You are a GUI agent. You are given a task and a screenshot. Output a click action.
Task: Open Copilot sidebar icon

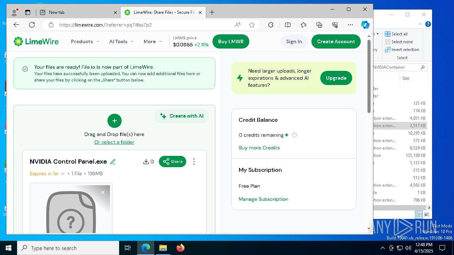365,25
